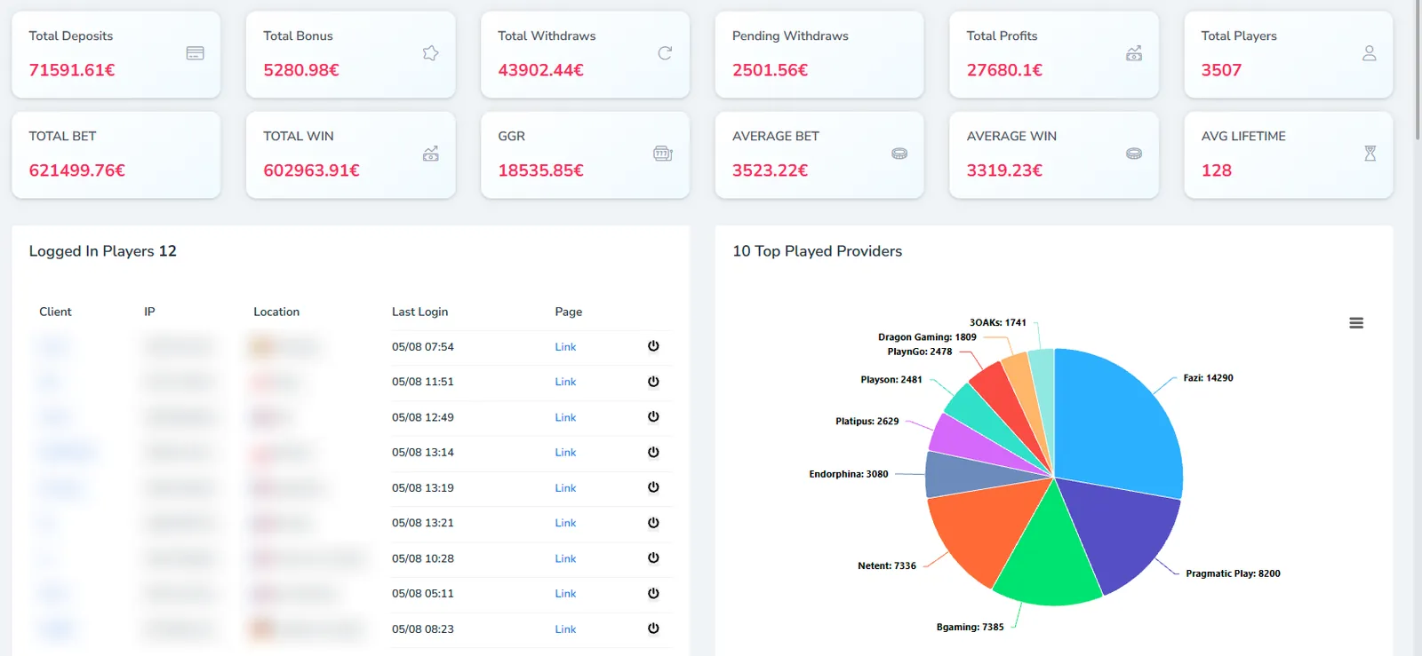Viewport: 1422px width, 656px height.
Task: Open Link for the 05/08 08:23 login
Action: tap(565, 629)
